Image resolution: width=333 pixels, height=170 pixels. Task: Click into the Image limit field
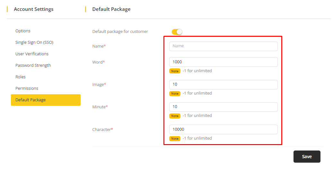pos(223,84)
